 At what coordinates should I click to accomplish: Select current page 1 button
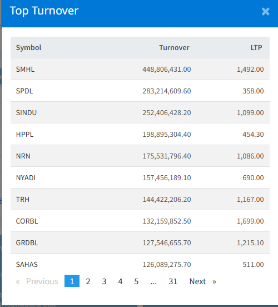[72, 281]
